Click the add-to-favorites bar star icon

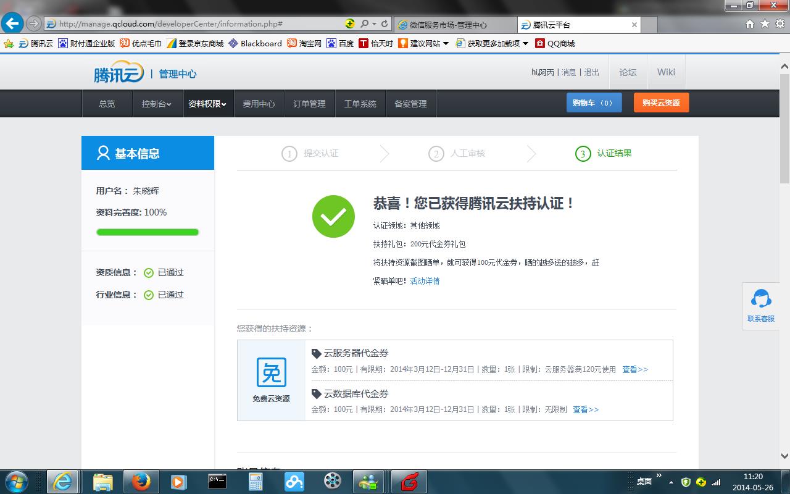click(x=9, y=43)
